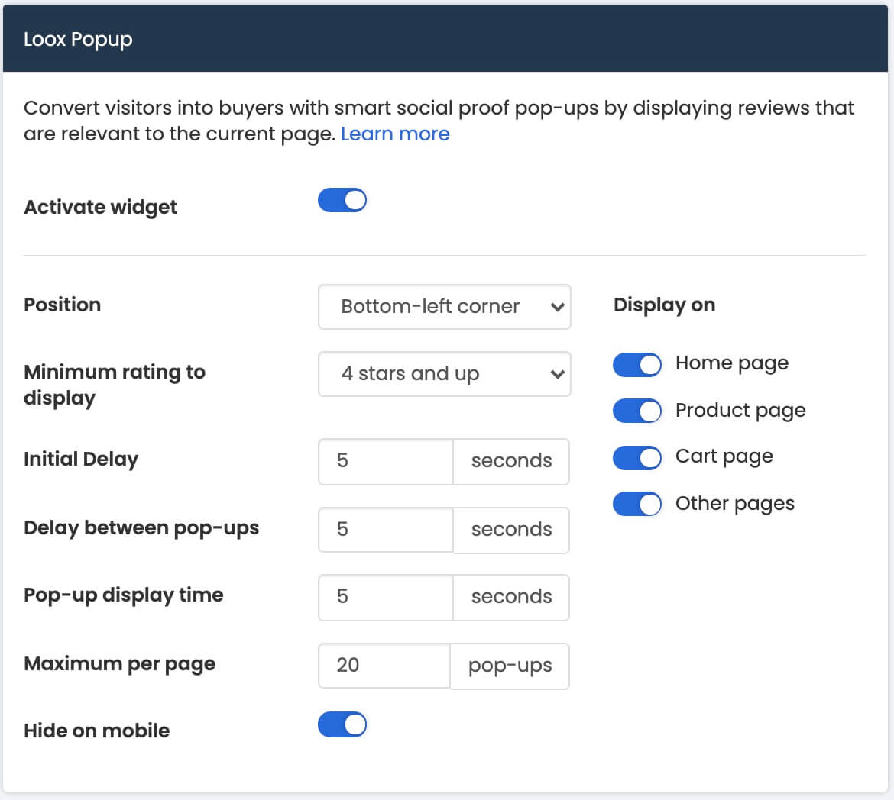Click the seconds unit beside Pop-up display time
Viewport: 894px width, 800px height.
point(511,597)
